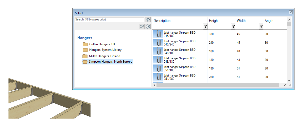Open the Description column filter

click(205, 27)
